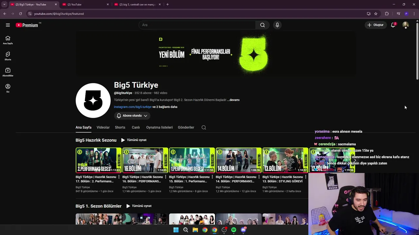
Task: Bookmark this page with the star
Action: [x=376, y=14]
